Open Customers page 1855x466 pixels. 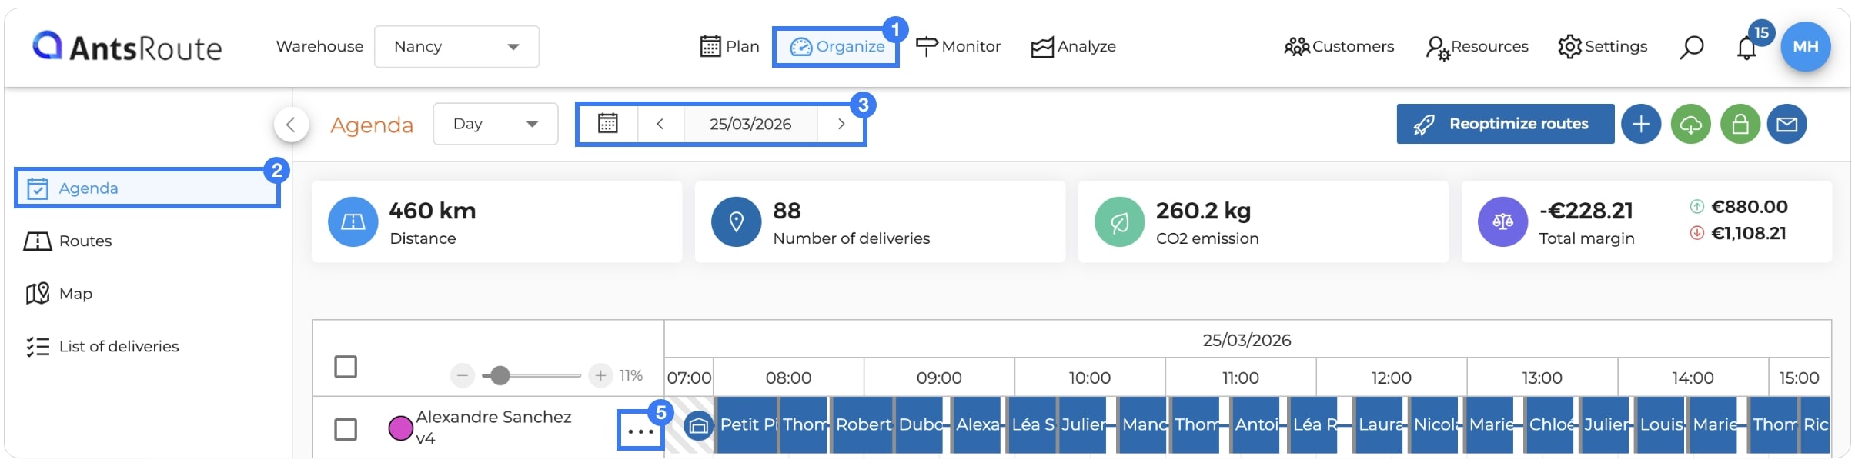tap(1339, 47)
